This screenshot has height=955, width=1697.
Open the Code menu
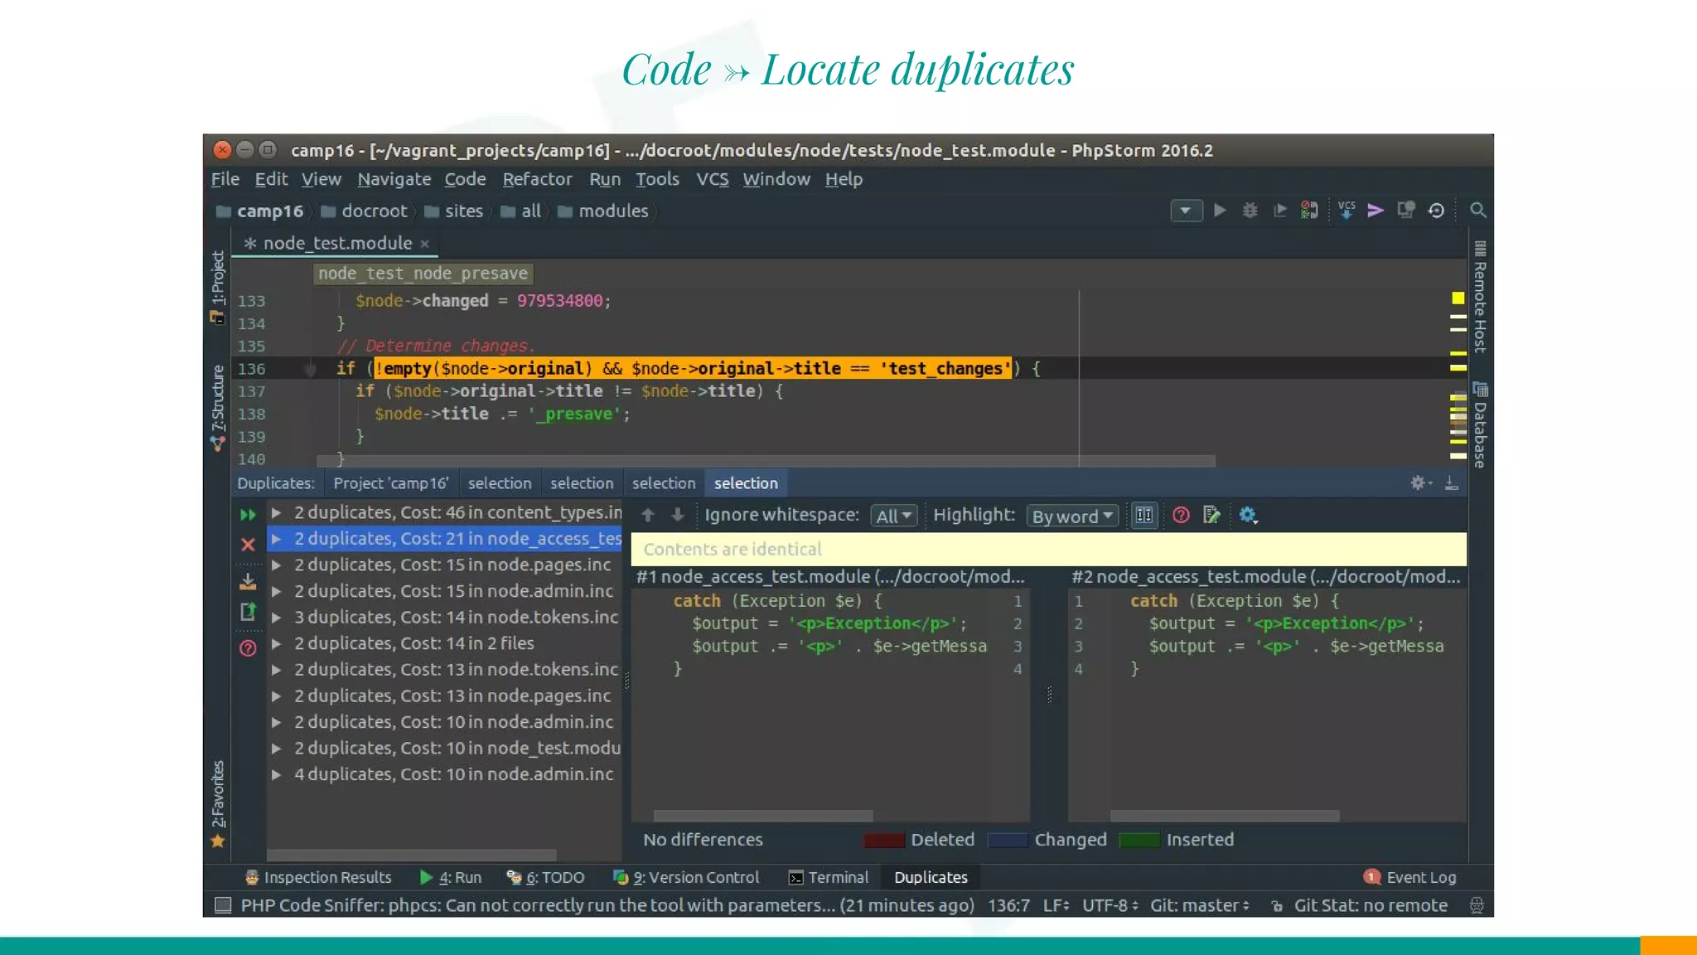pyautogui.click(x=465, y=179)
